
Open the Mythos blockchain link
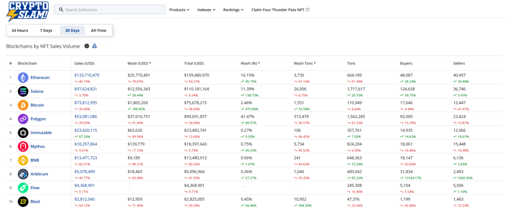[37, 147]
